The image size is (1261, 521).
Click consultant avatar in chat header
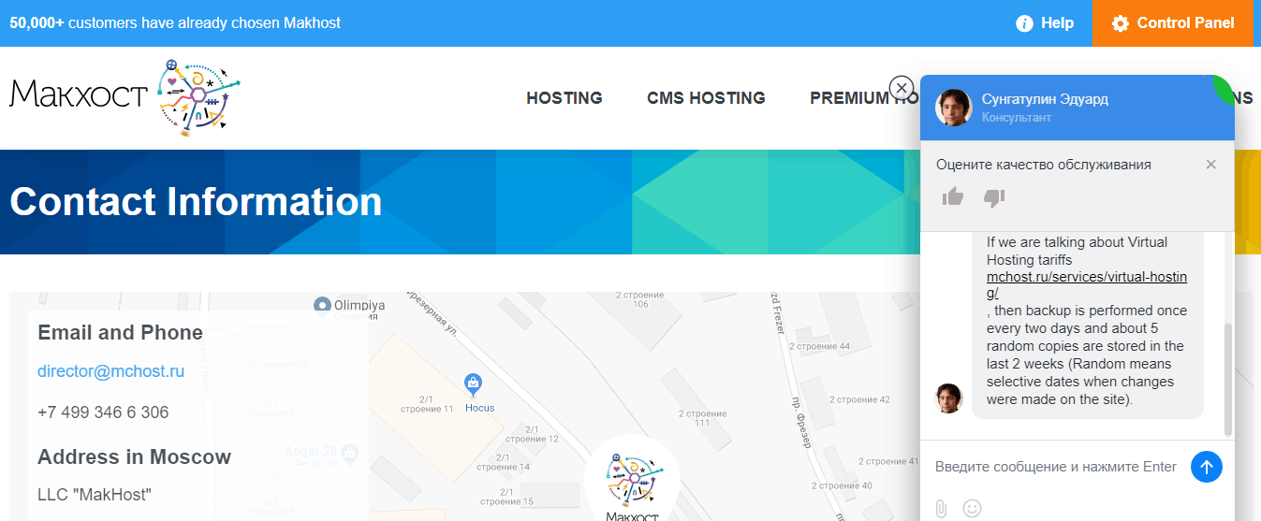[954, 108]
